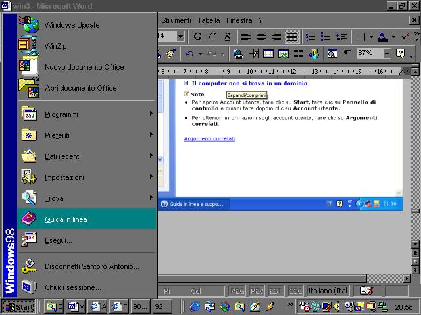
Task: Show the Drawing toolbar shapes icon
Action: (313, 54)
